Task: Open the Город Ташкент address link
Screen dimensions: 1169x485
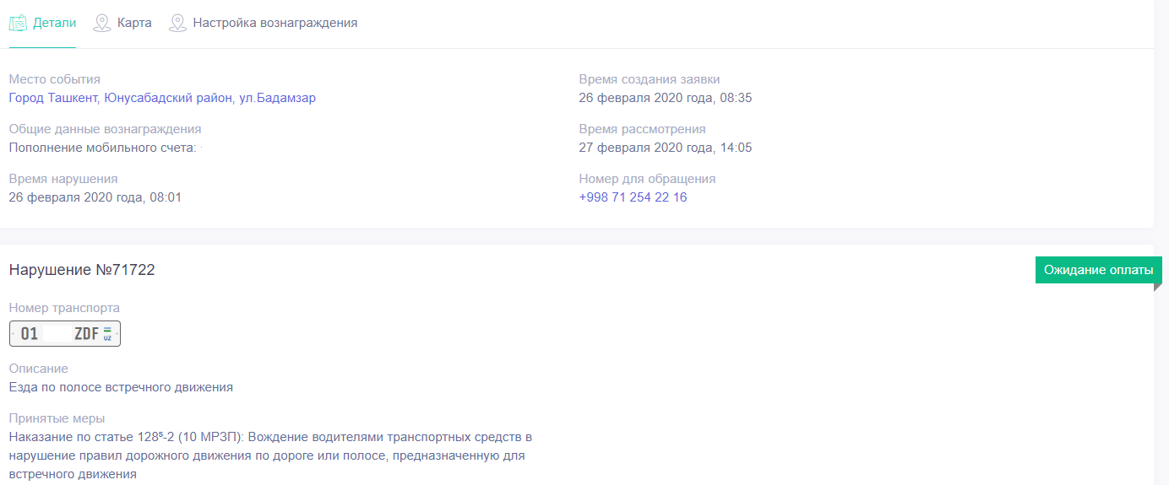Action: pyautogui.click(x=162, y=98)
